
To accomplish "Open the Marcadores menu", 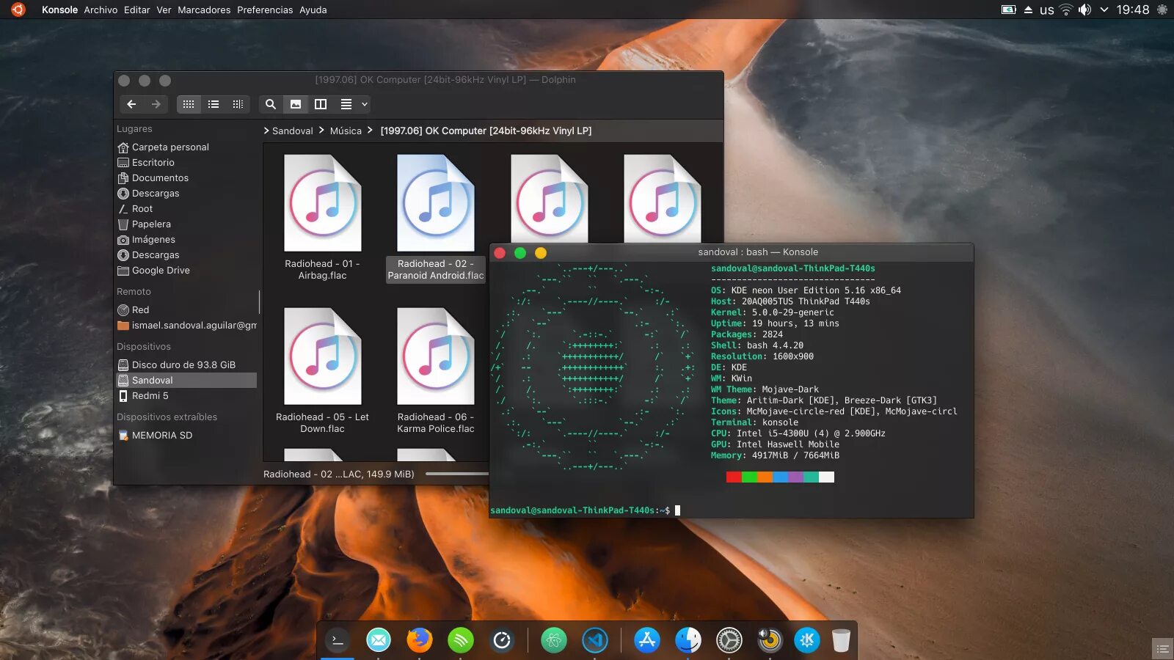I will [x=204, y=10].
